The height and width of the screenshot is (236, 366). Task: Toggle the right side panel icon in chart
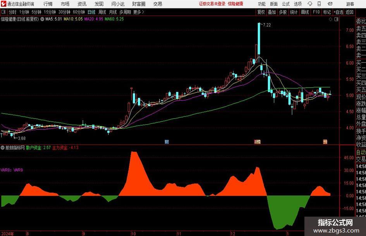coord(336,19)
